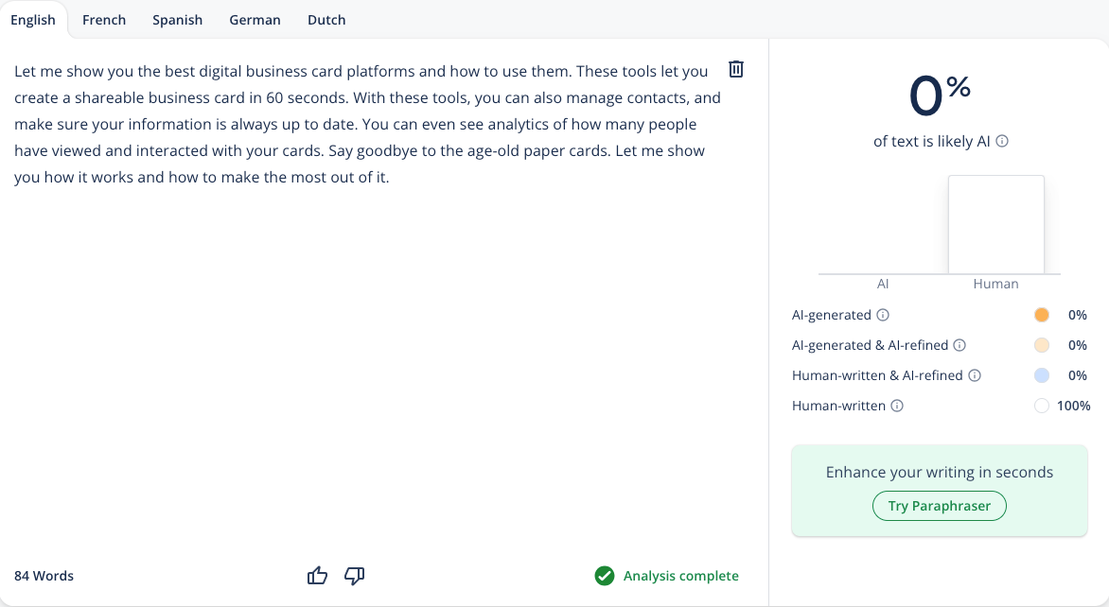This screenshot has width=1109, height=607.
Task: Select the German language tab
Action: pos(255,20)
